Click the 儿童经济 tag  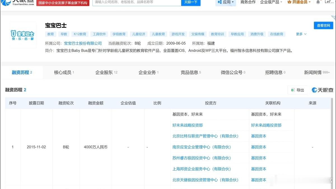(x=139, y=34)
